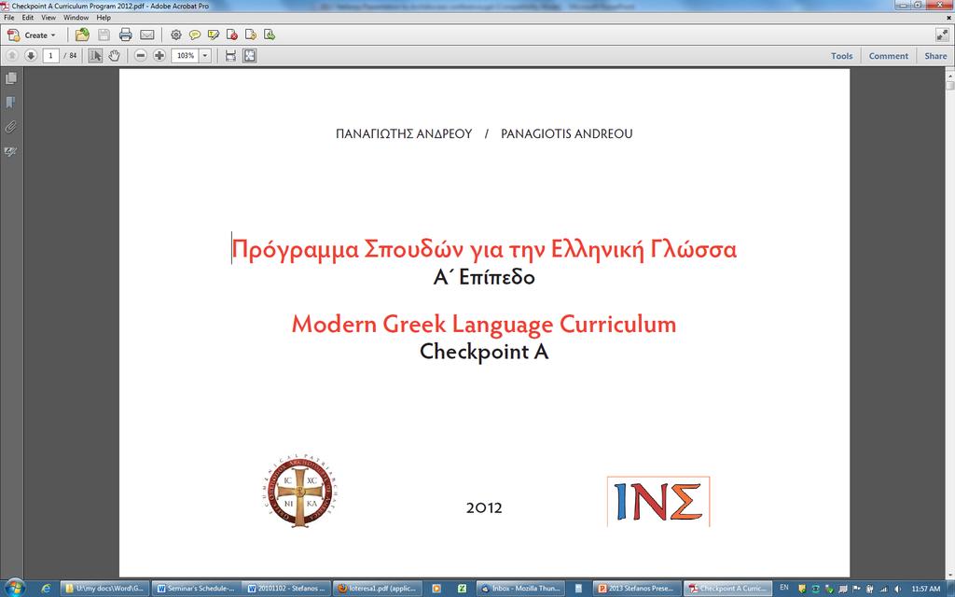Click the 103% zoom value field

pyautogui.click(x=186, y=55)
